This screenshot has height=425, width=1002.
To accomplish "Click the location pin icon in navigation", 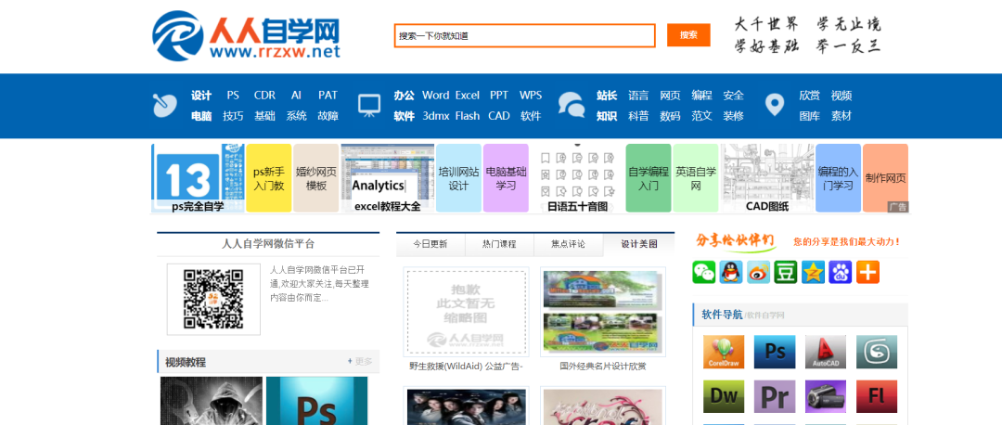I will [x=775, y=106].
